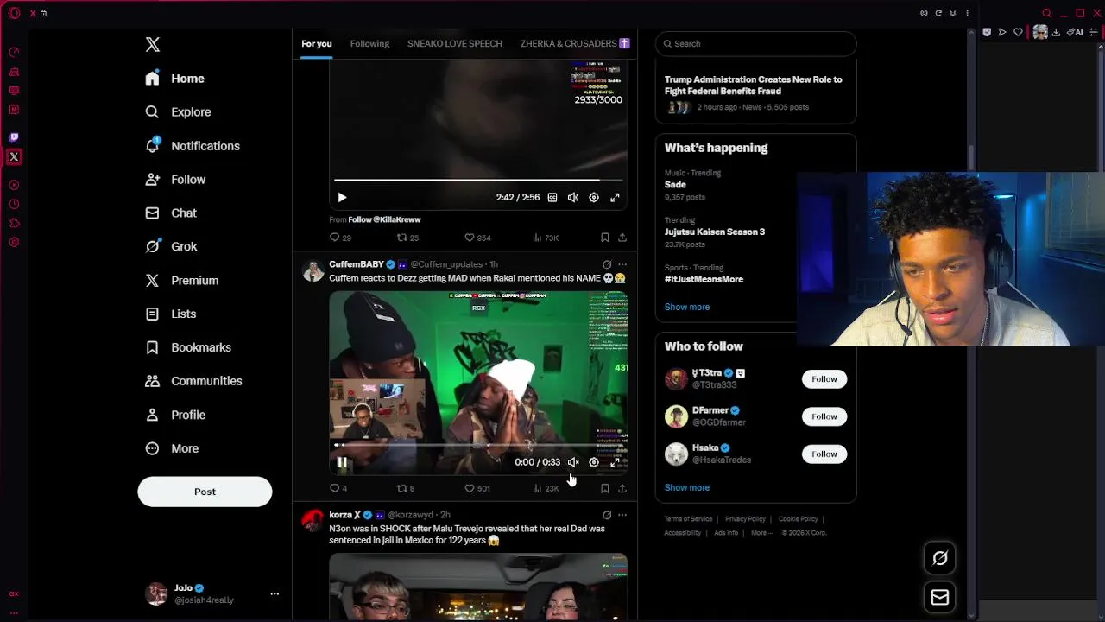Screen dimensions: 1105x622
Task: Open more options on korza post
Action: 622,515
